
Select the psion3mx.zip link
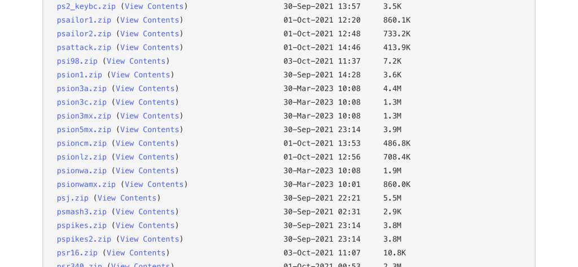coord(84,116)
